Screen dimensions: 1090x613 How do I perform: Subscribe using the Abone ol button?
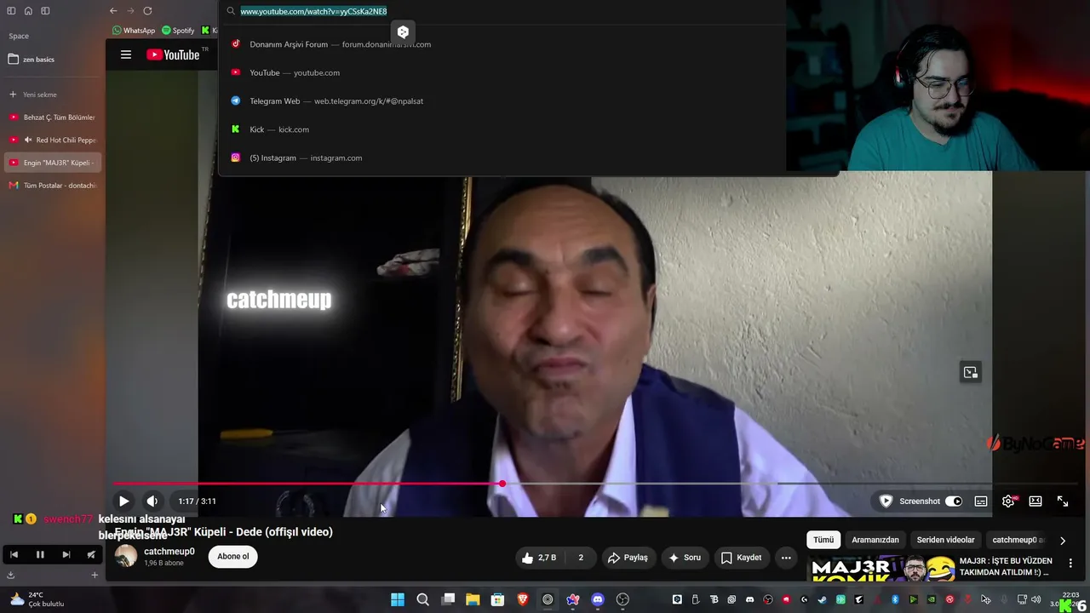tap(233, 557)
